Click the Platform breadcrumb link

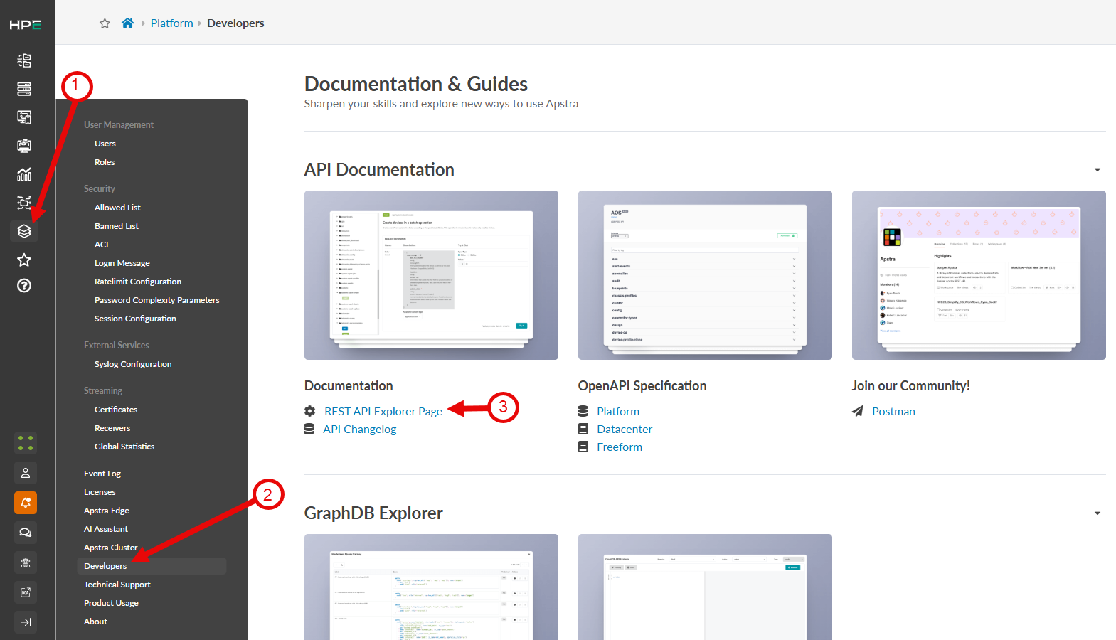tap(172, 23)
